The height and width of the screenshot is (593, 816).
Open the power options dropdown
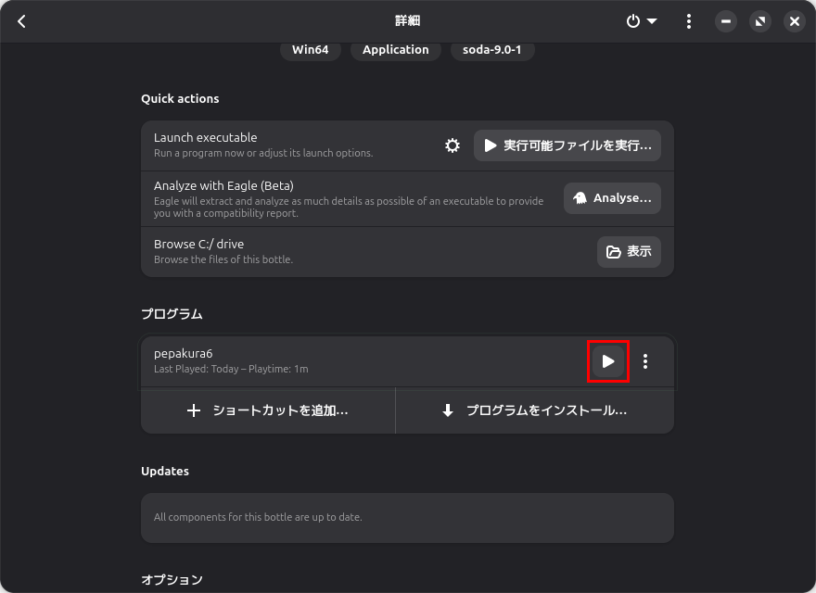coord(641,21)
